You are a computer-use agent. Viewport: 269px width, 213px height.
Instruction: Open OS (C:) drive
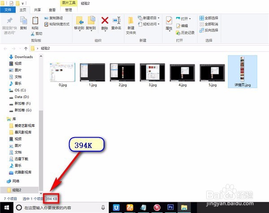17,90
